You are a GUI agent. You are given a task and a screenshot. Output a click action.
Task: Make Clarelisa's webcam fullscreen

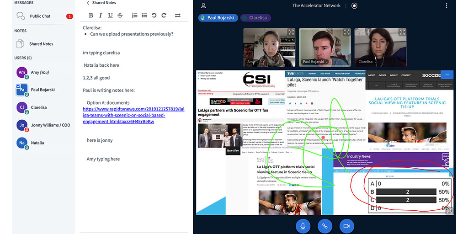pyautogui.click(x=402, y=32)
